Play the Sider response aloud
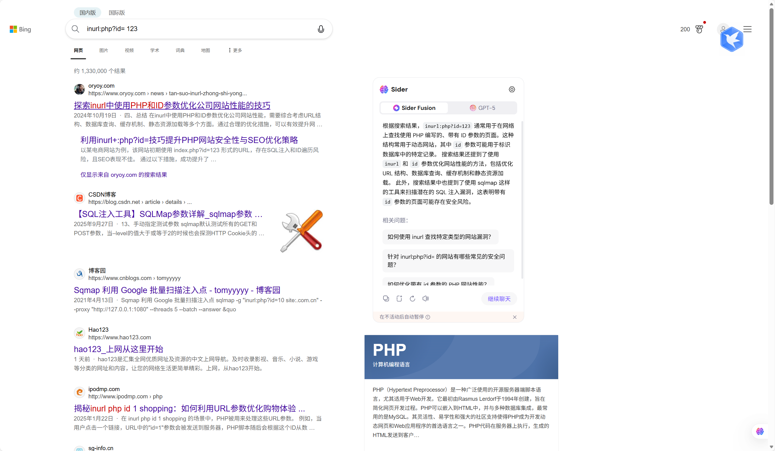The height and width of the screenshot is (451, 775). tap(425, 298)
